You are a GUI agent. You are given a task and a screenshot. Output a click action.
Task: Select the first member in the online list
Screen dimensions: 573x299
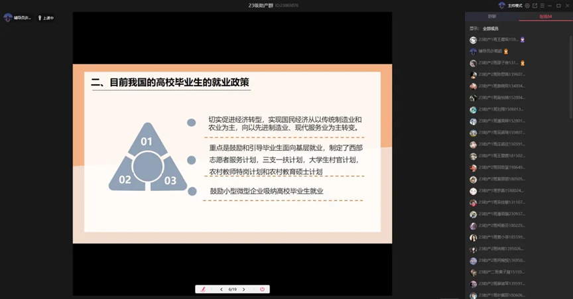pos(501,40)
